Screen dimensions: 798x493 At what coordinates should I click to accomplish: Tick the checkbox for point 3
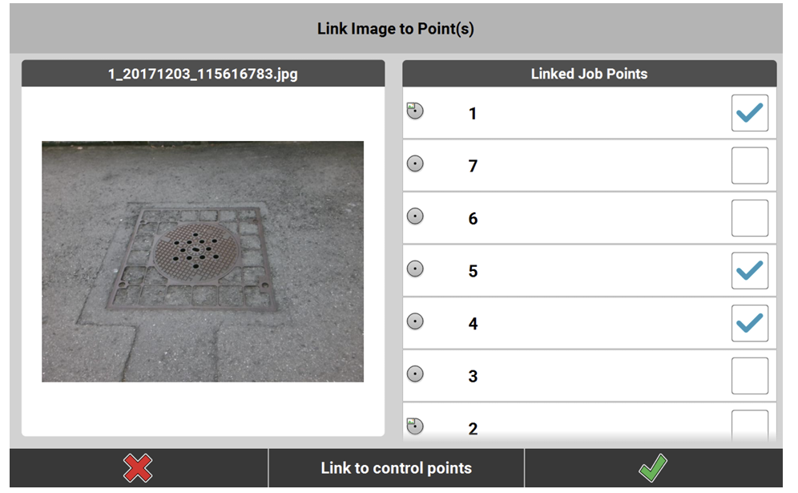coord(749,376)
